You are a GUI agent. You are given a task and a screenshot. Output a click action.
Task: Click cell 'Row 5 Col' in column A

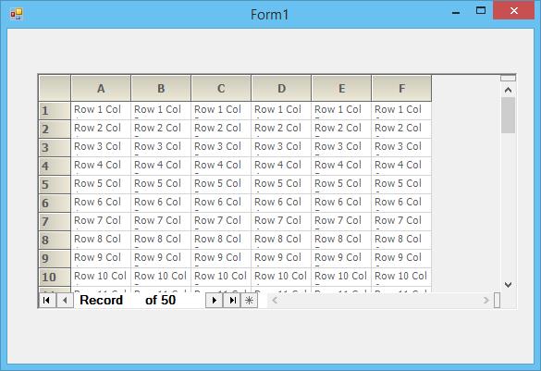pyautogui.click(x=101, y=185)
